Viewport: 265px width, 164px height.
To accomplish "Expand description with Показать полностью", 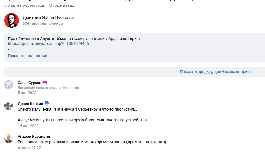I will [27, 56].
